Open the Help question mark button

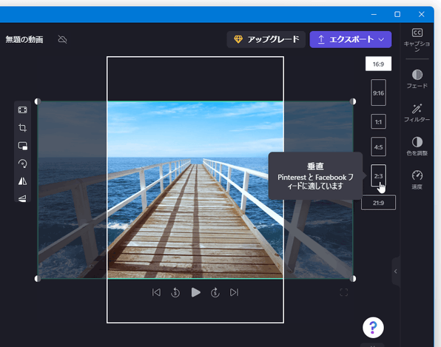(373, 328)
